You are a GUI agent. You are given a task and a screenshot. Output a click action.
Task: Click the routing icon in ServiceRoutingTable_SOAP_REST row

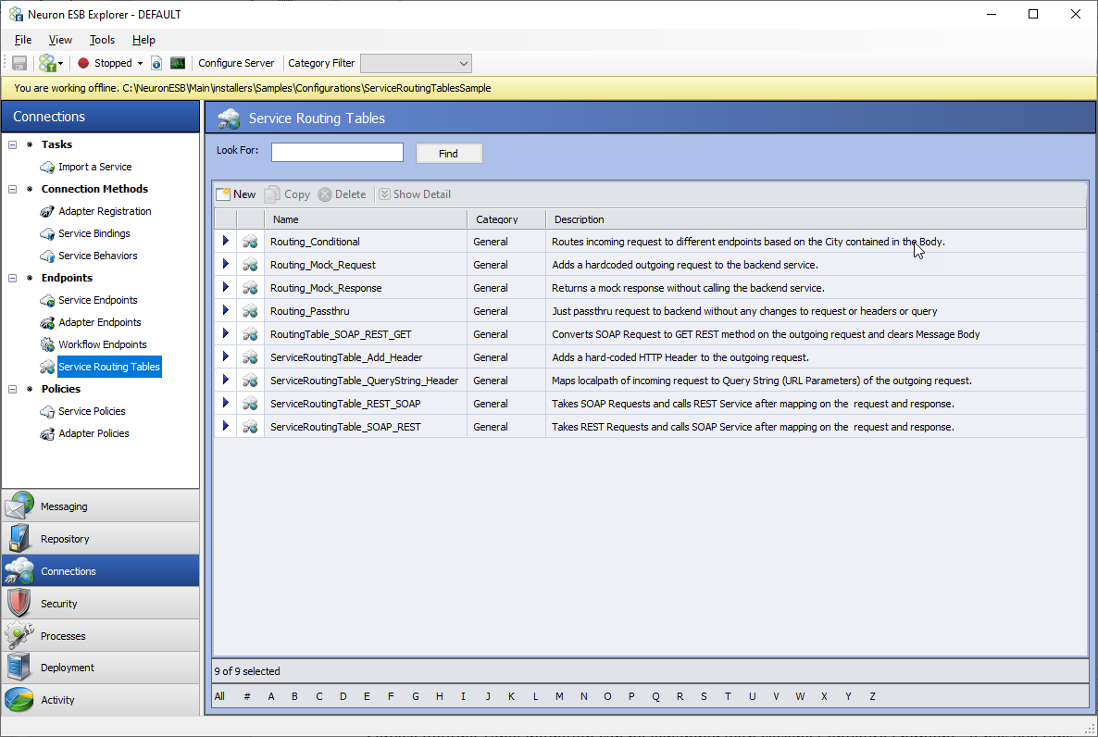click(x=250, y=427)
